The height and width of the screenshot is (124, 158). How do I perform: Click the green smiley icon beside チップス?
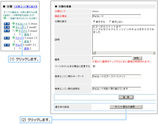click(x=17, y=31)
